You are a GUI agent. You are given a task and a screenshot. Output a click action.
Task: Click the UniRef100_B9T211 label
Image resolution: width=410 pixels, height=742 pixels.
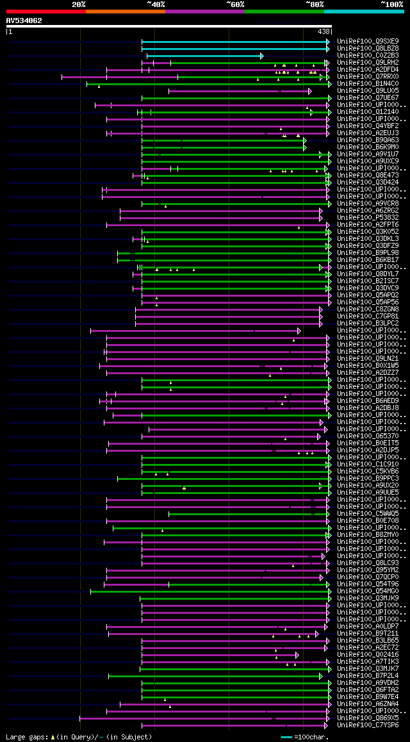(x=368, y=634)
